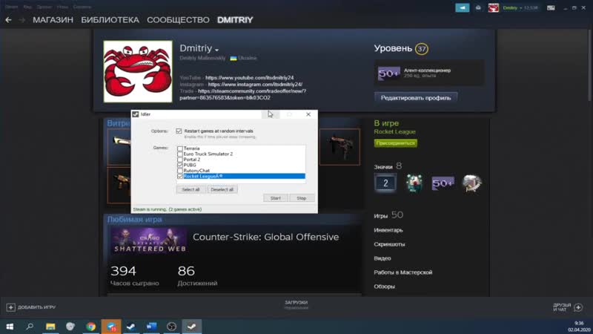Uncheck the Rocket League checkbox

(180, 176)
